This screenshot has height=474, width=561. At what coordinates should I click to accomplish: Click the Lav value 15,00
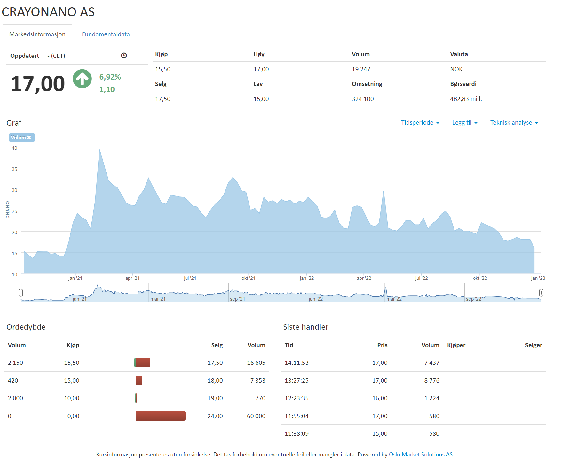point(261,99)
